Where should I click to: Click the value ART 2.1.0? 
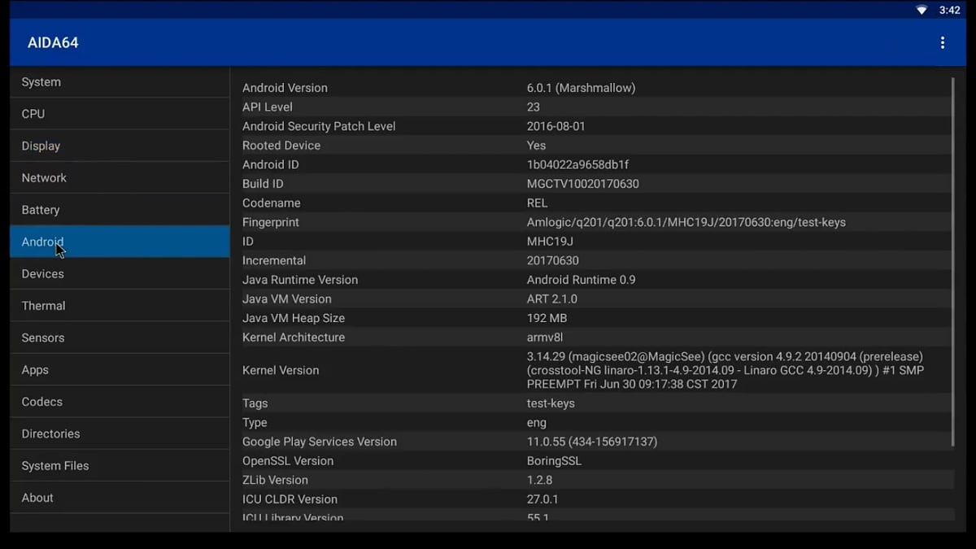pyautogui.click(x=551, y=299)
